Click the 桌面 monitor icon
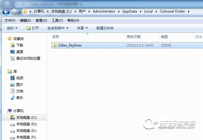 [x=12, y=52]
